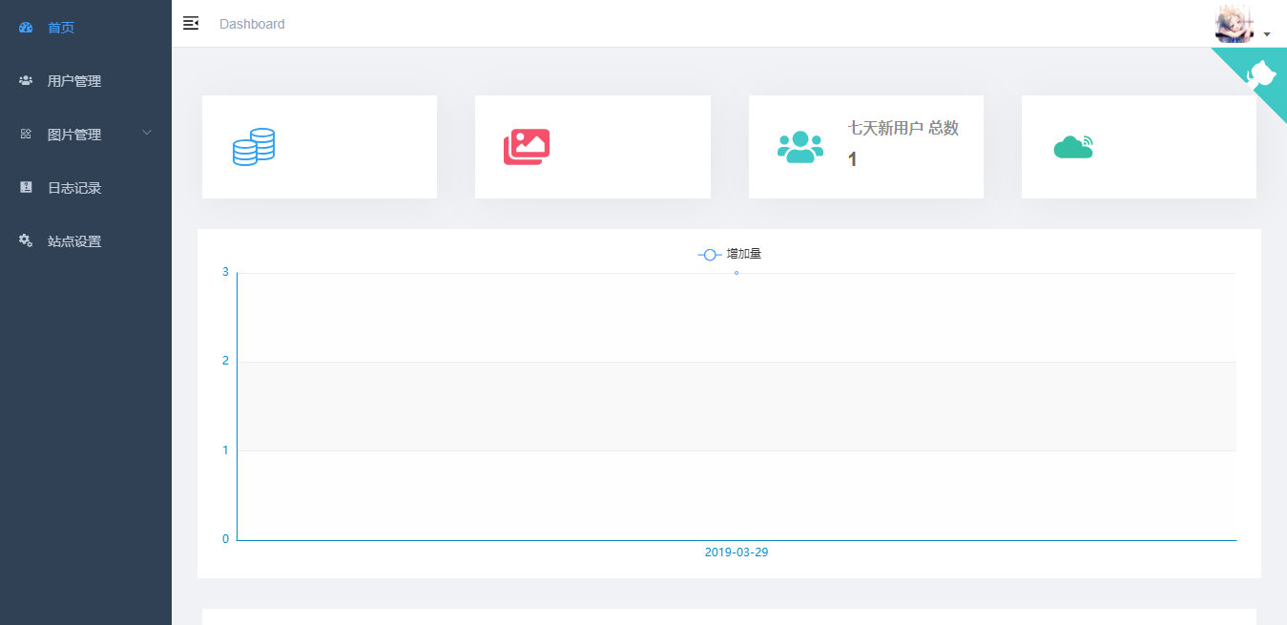
Task: Open the dropdown caret beside the avatar
Action: 1267,34
